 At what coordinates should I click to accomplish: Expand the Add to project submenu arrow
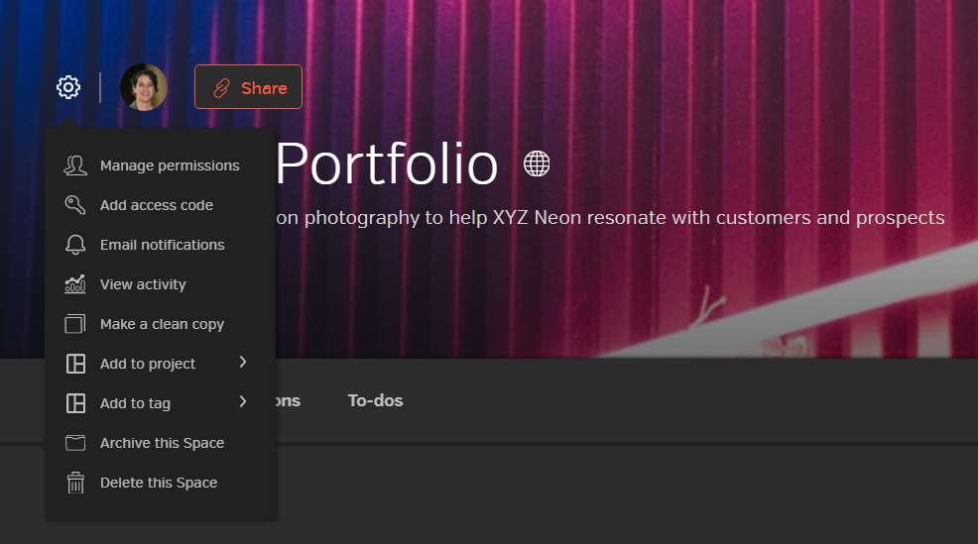pyautogui.click(x=242, y=363)
